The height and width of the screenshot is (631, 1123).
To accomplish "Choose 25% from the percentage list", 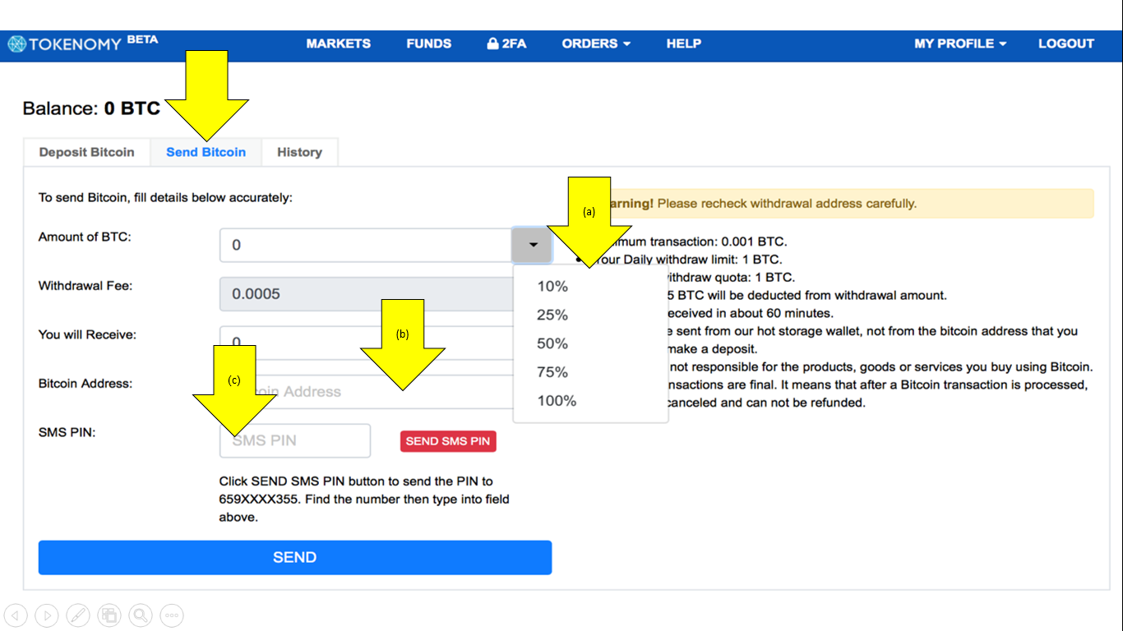I will [552, 315].
